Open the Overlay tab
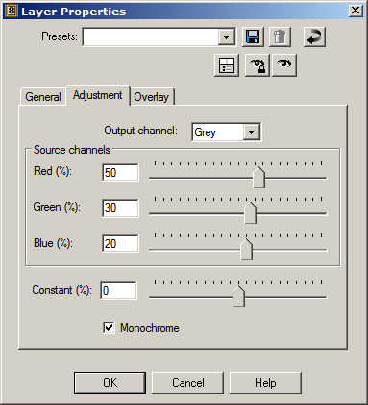Image resolution: width=368 pixels, height=405 pixels. 152,97
